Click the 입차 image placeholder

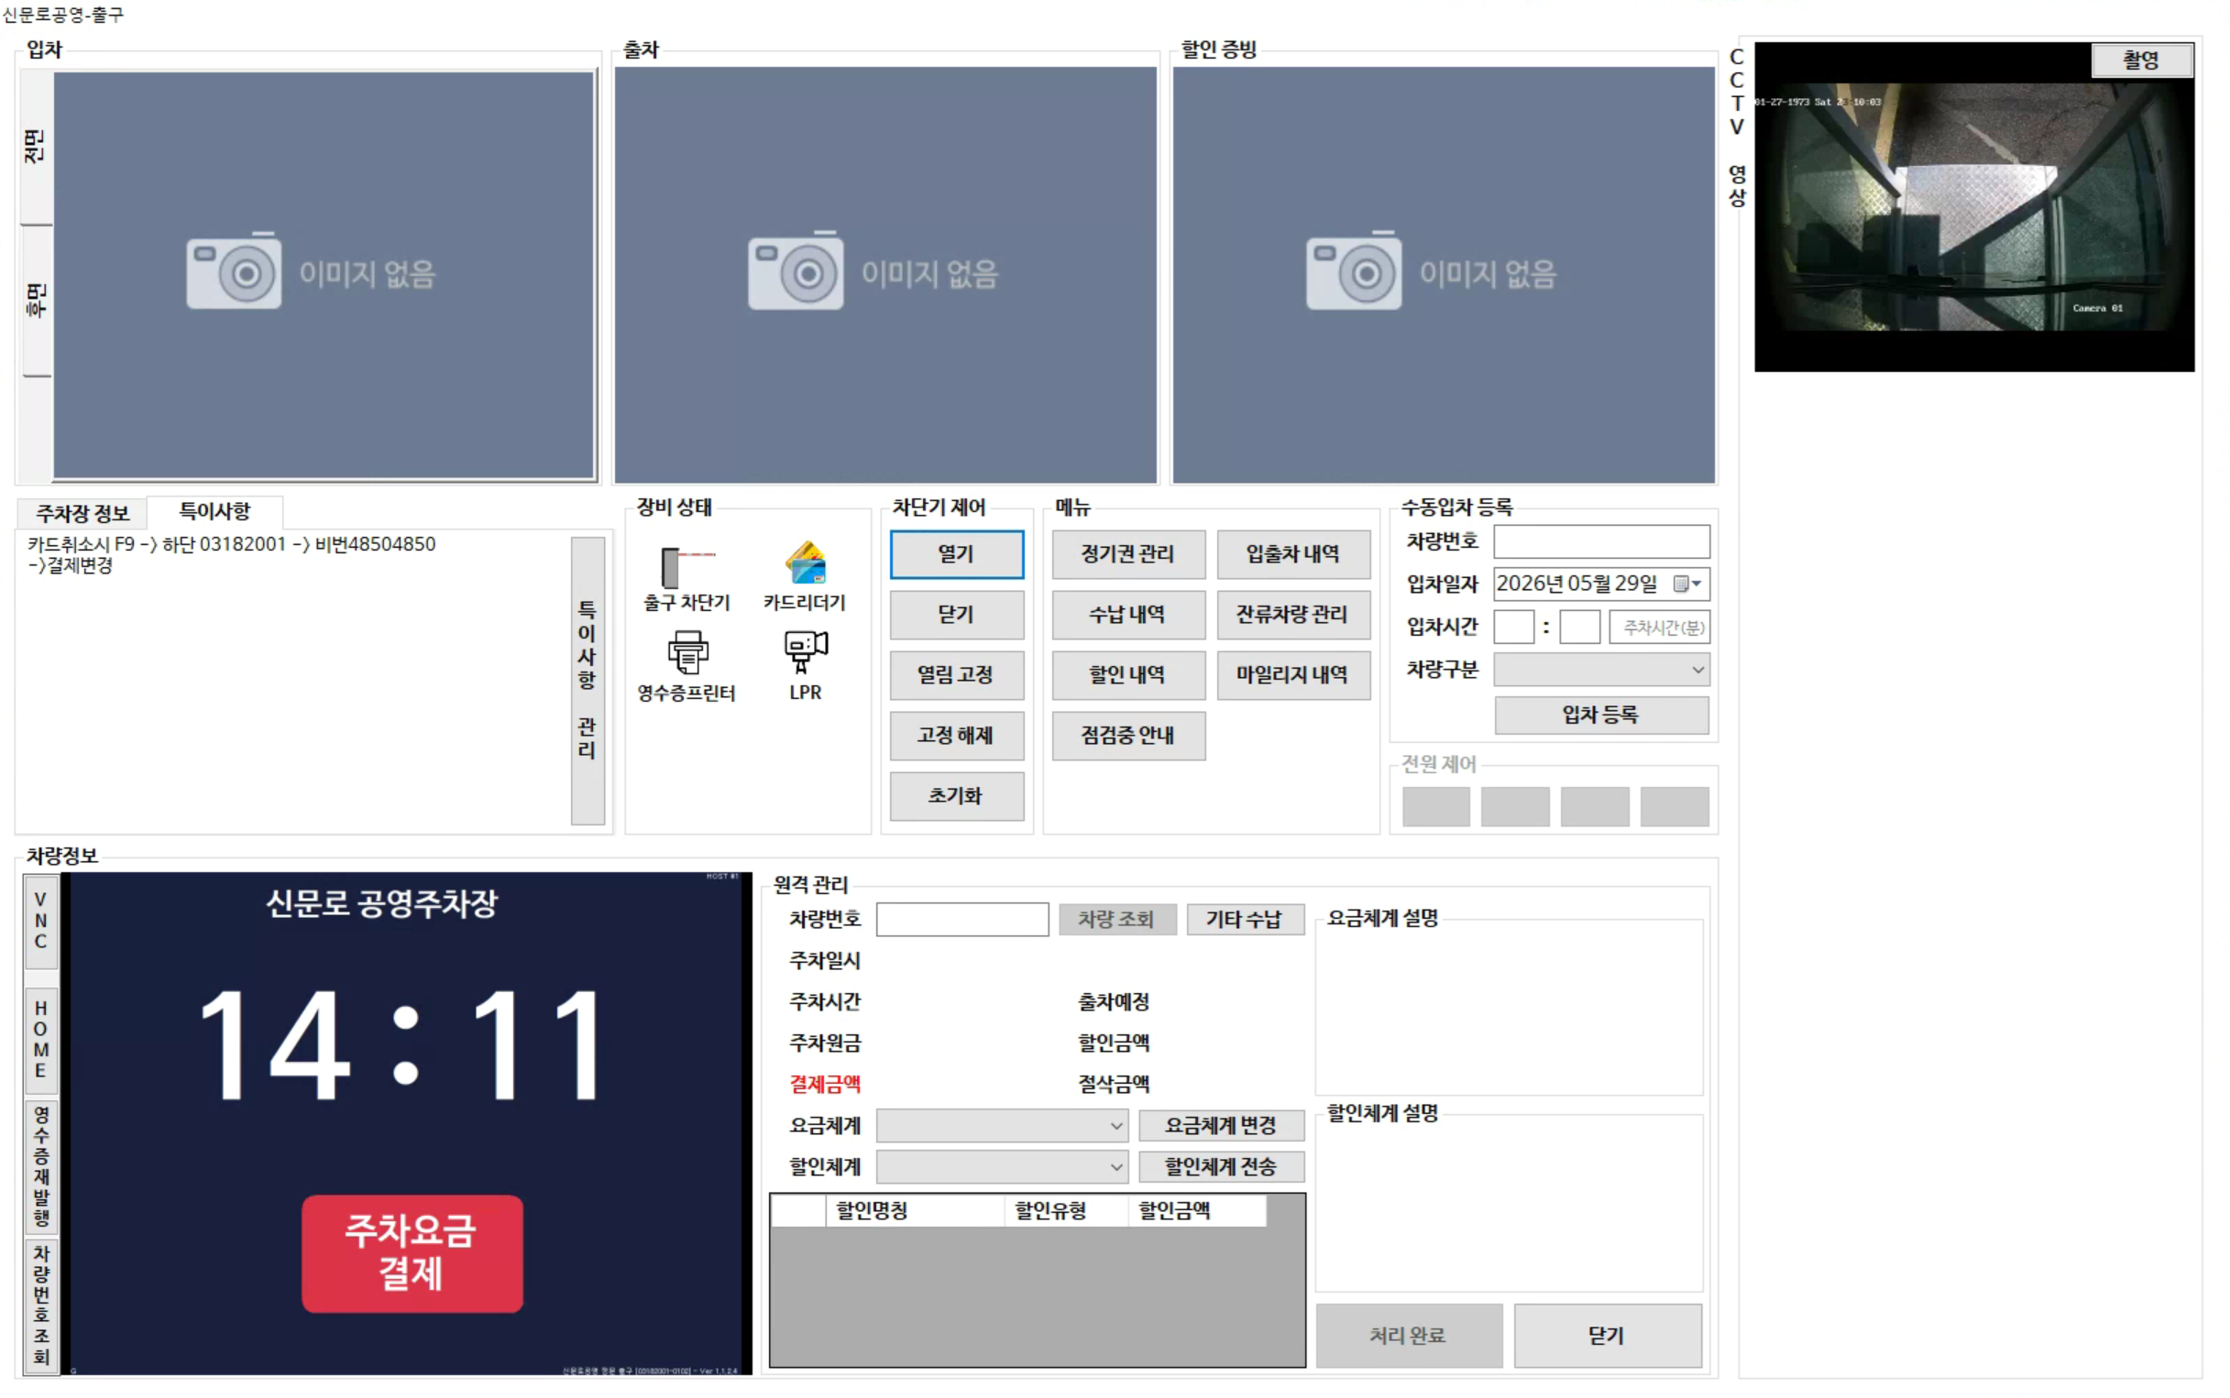pos(323,275)
